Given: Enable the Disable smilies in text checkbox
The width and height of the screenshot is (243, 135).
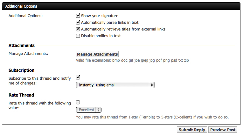Looking at the screenshot, I should pos(78,36).
